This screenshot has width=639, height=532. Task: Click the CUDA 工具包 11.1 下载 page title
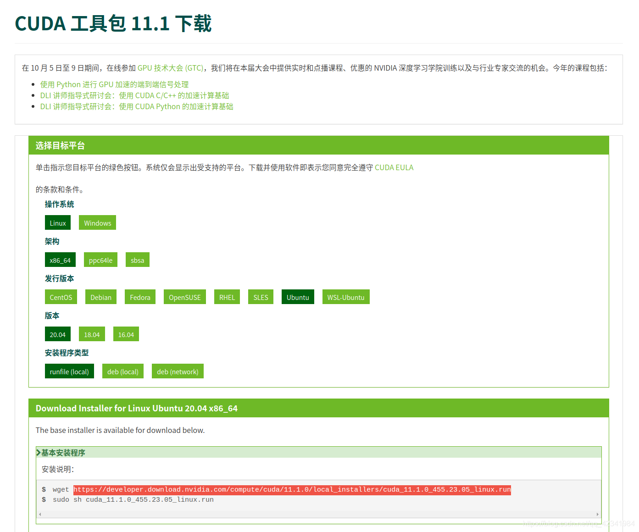click(113, 23)
